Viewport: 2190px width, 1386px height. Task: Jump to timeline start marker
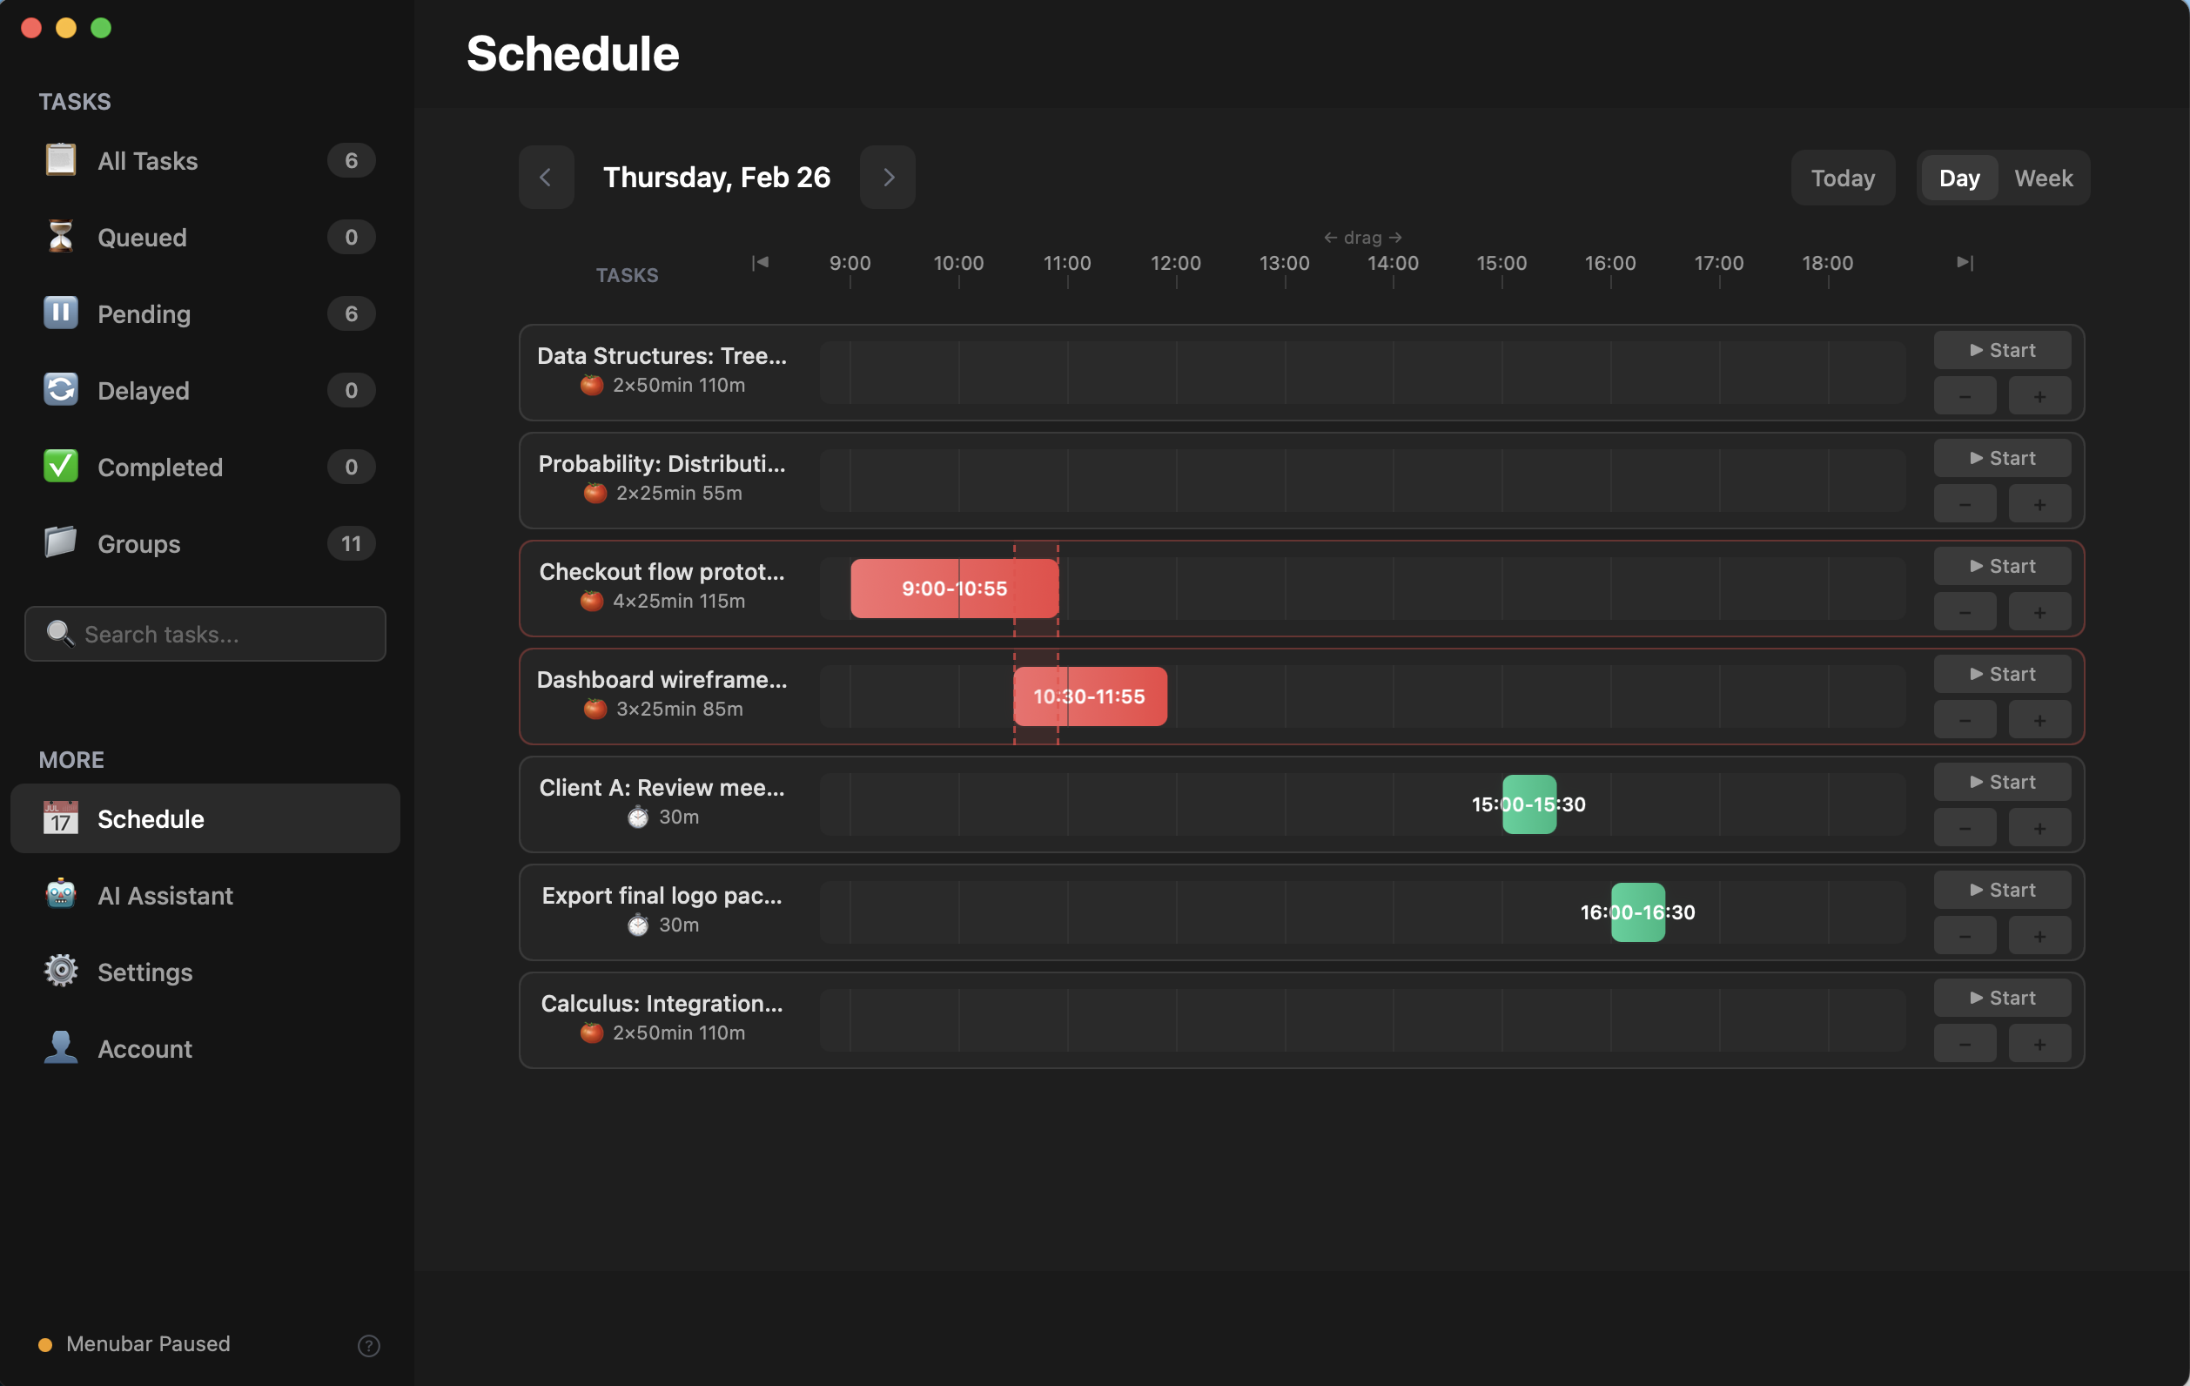(760, 263)
